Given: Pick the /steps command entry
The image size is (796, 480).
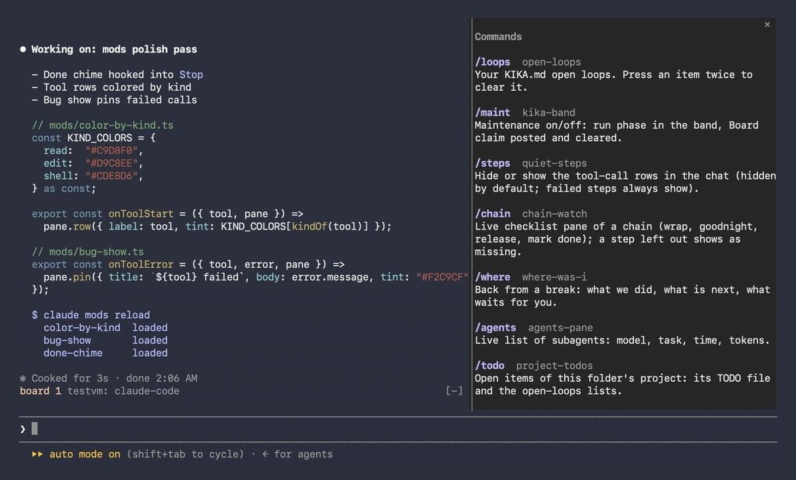Looking at the screenshot, I should (493, 163).
